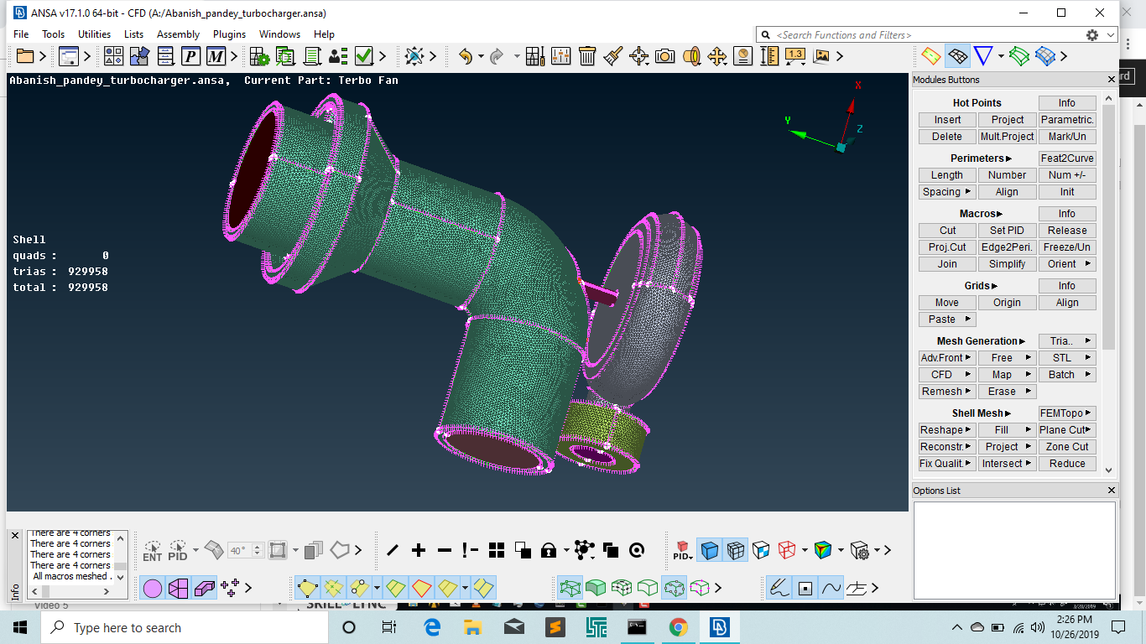
Task: Select the sweep brush cleanup icon
Action: click(x=612, y=56)
